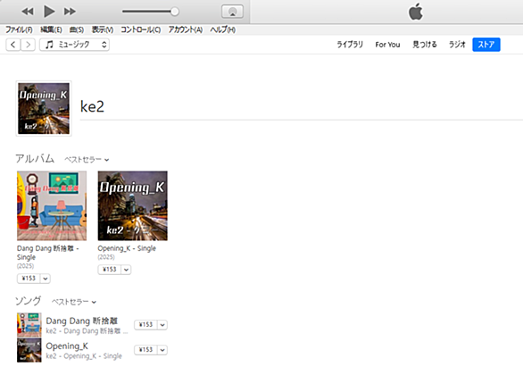Image resolution: width=523 pixels, height=392 pixels.
Task: Click the ke2 - Opening_K - Single subtitle link
Action: (84, 356)
